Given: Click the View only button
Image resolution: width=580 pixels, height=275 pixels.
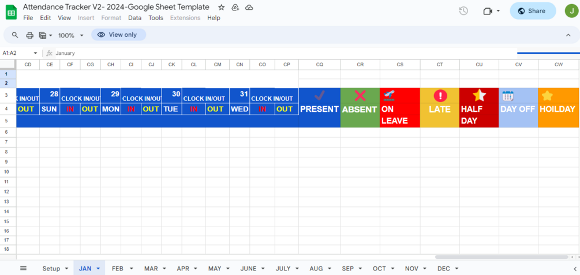Looking at the screenshot, I should [118, 35].
